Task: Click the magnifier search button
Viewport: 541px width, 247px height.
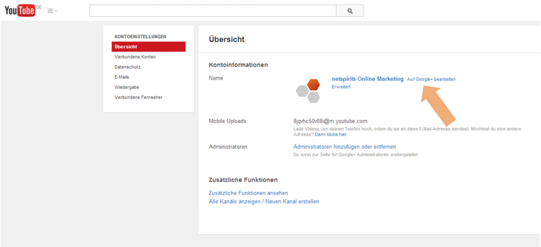Action: 350,11
